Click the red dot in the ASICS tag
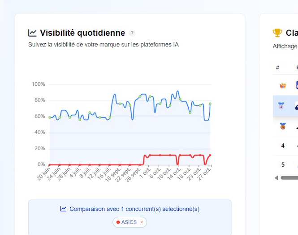298x235 pixels. [x=118, y=222]
